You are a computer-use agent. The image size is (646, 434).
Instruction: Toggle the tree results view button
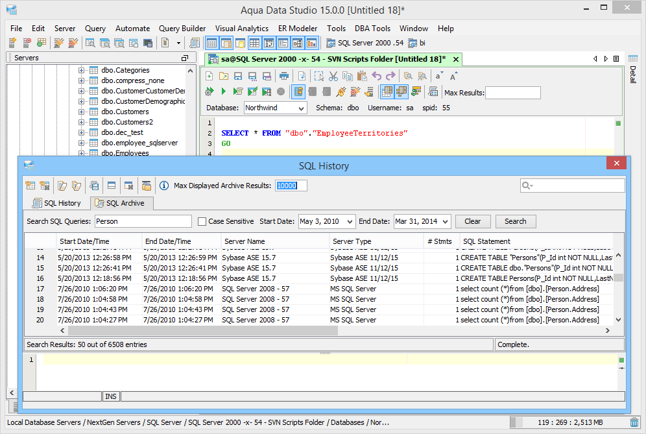coord(401,91)
